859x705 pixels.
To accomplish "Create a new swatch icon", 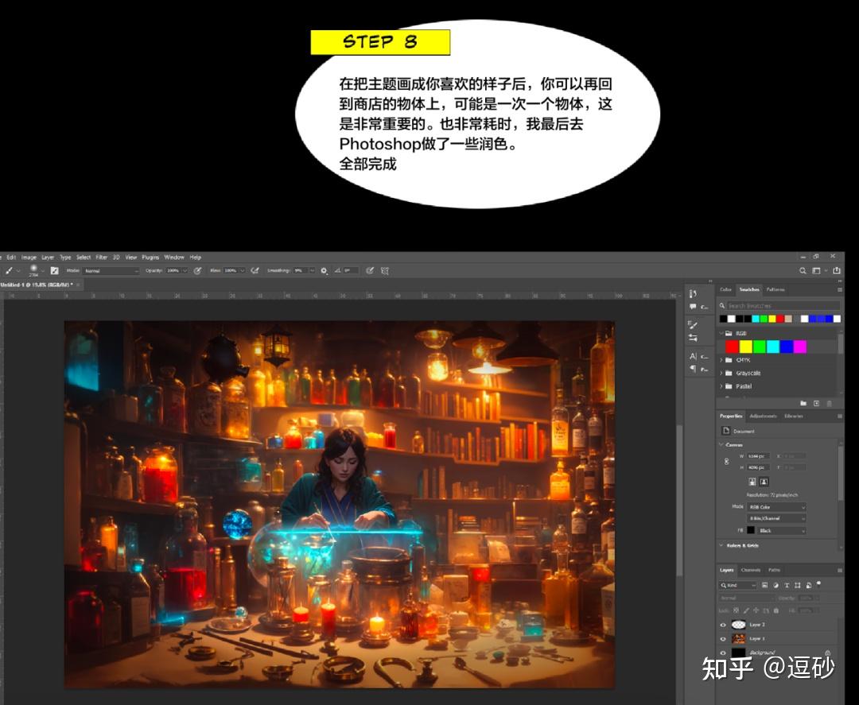I will 816,404.
